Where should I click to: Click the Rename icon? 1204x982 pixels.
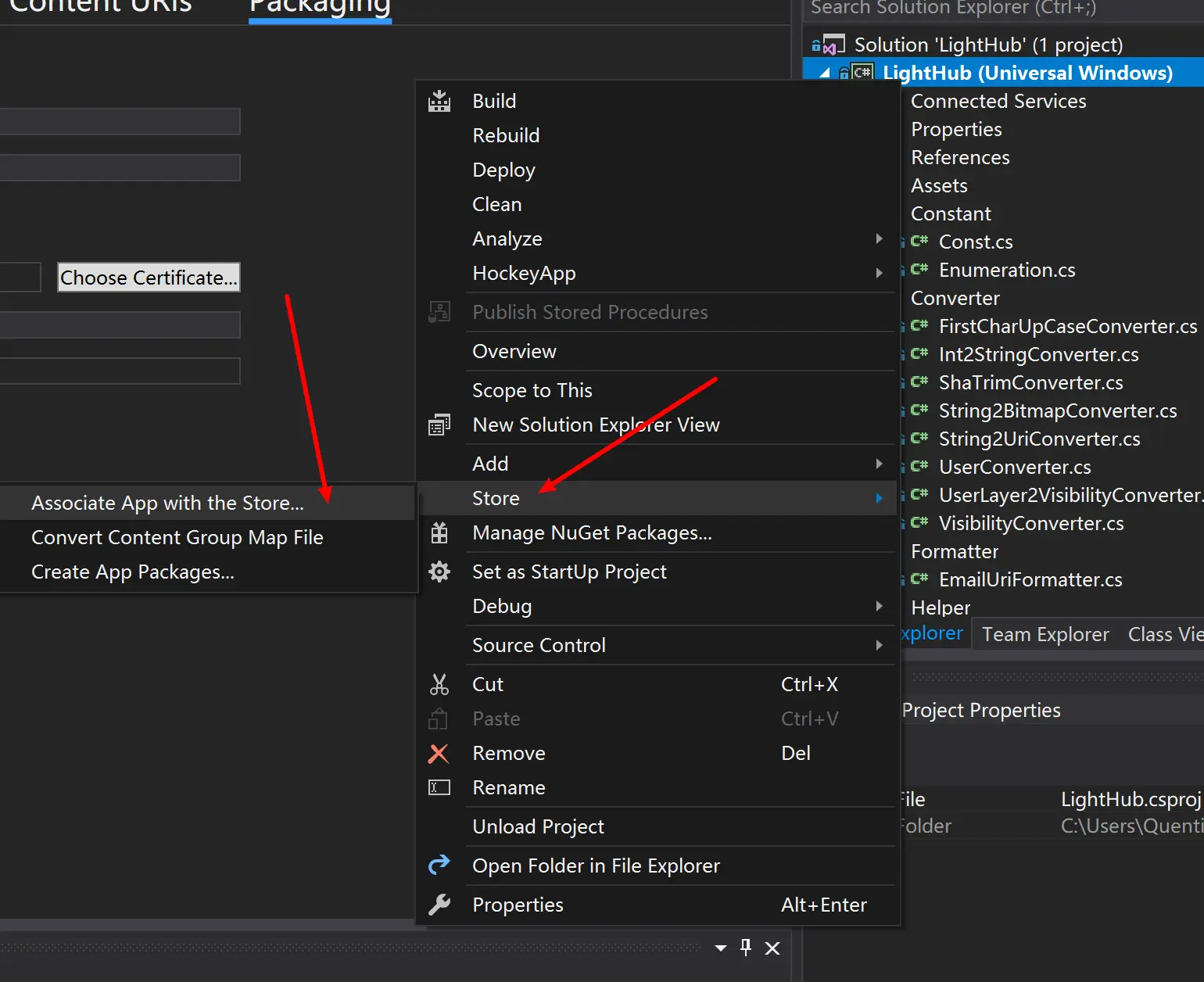click(x=439, y=787)
